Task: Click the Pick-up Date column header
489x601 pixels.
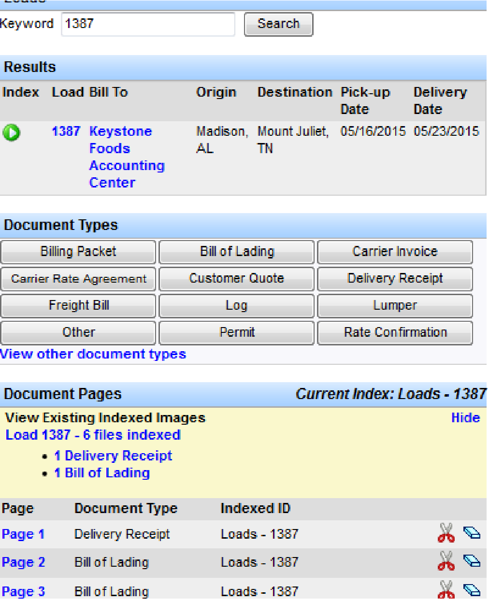Action: 365,100
